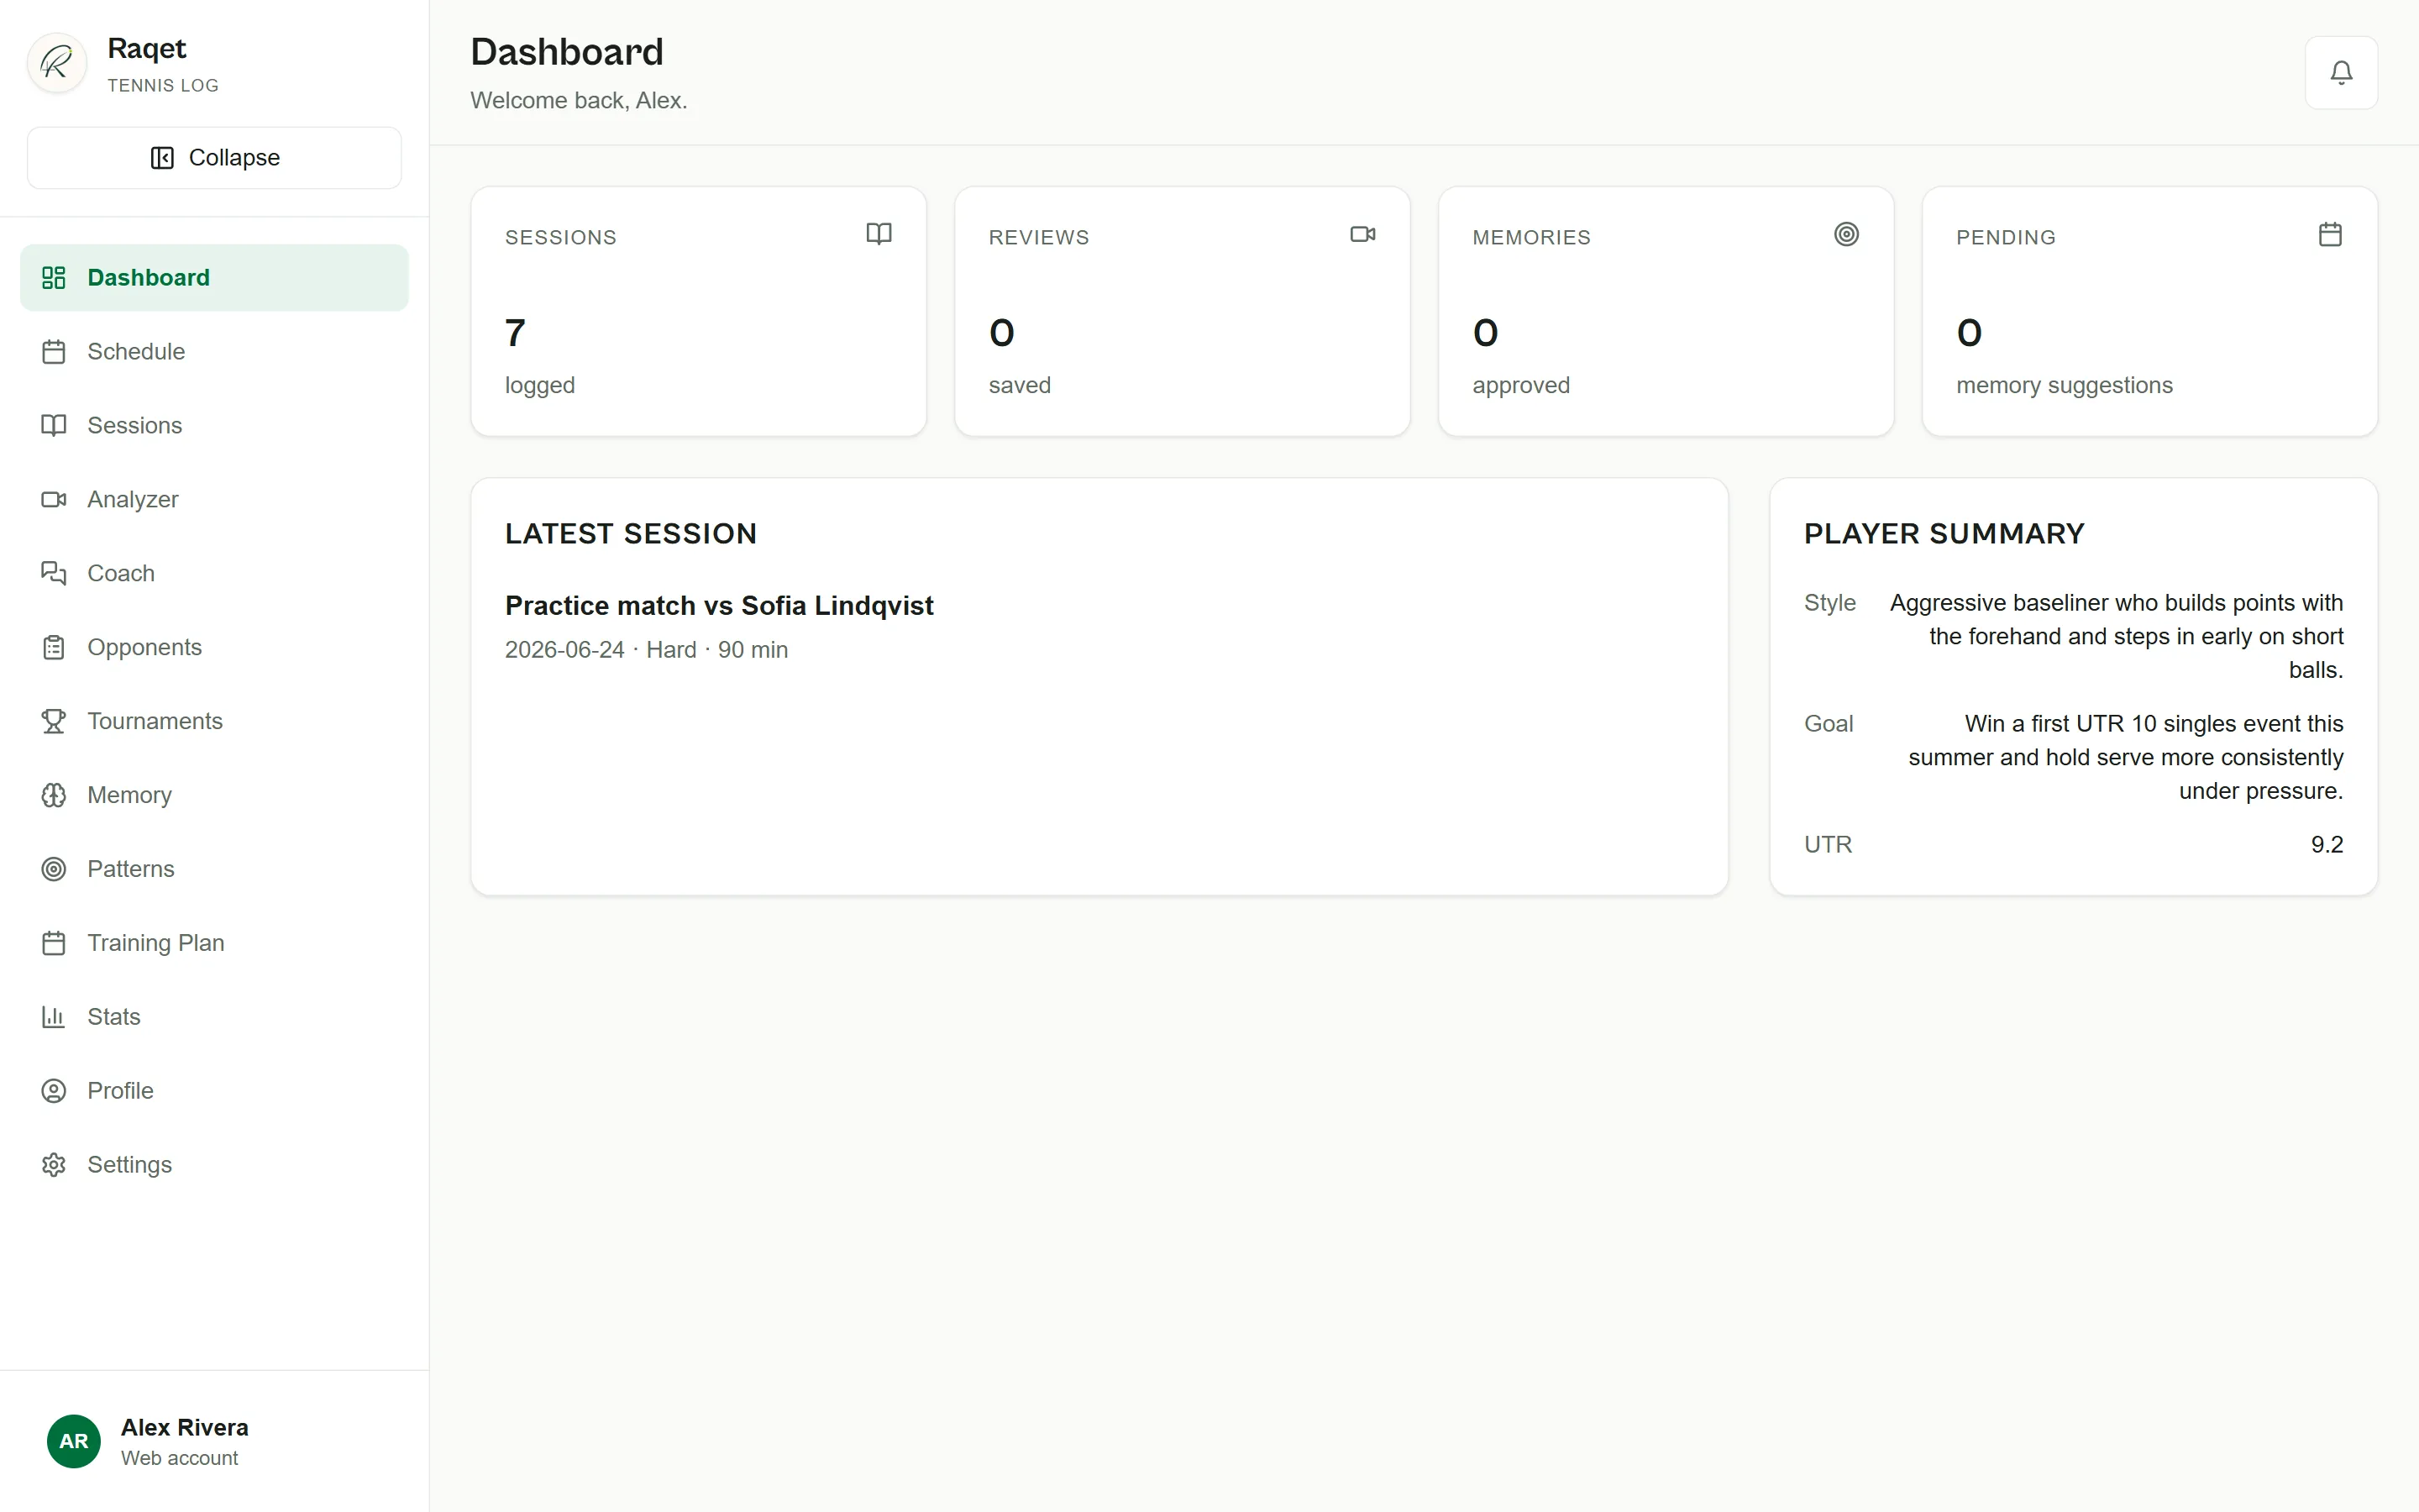Click the Settings gear icon
2419x1512 pixels.
point(54,1166)
